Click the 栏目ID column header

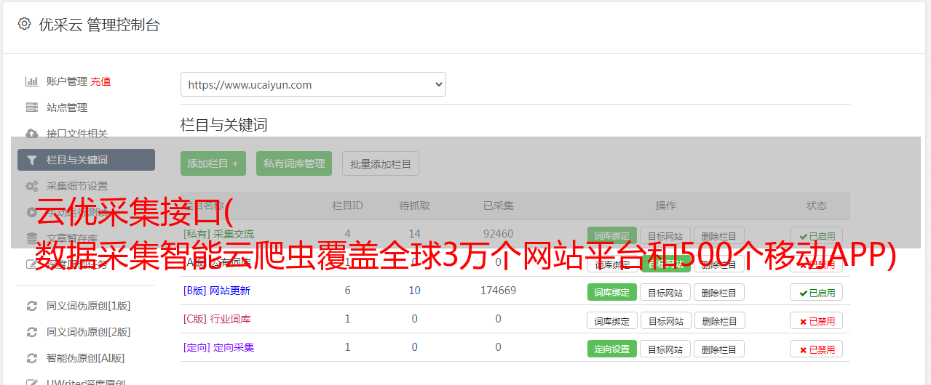pyautogui.click(x=347, y=206)
